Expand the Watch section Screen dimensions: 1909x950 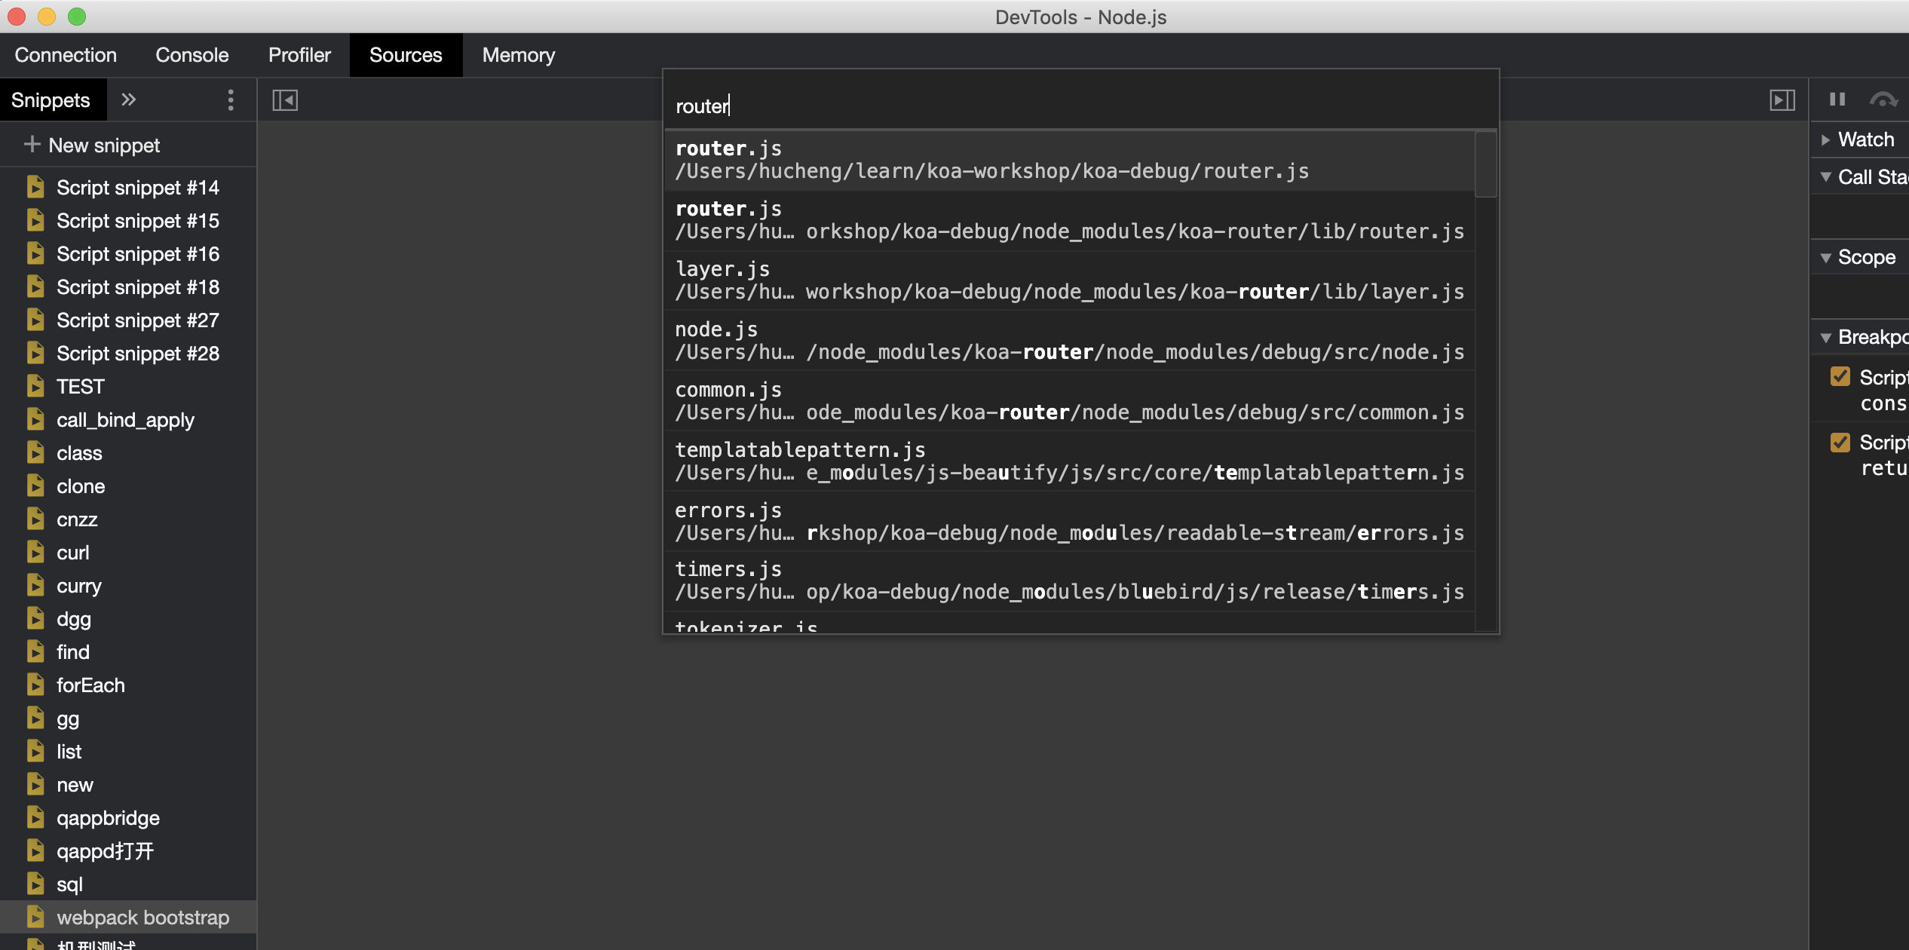tap(1826, 139)
